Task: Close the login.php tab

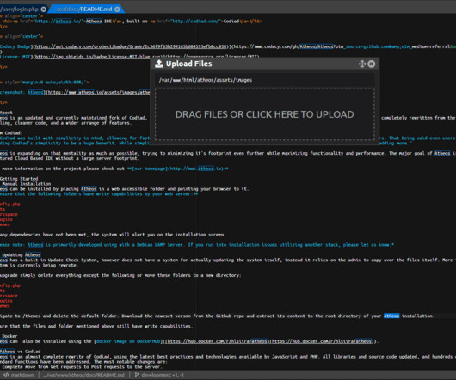Action: pos(43,9)
